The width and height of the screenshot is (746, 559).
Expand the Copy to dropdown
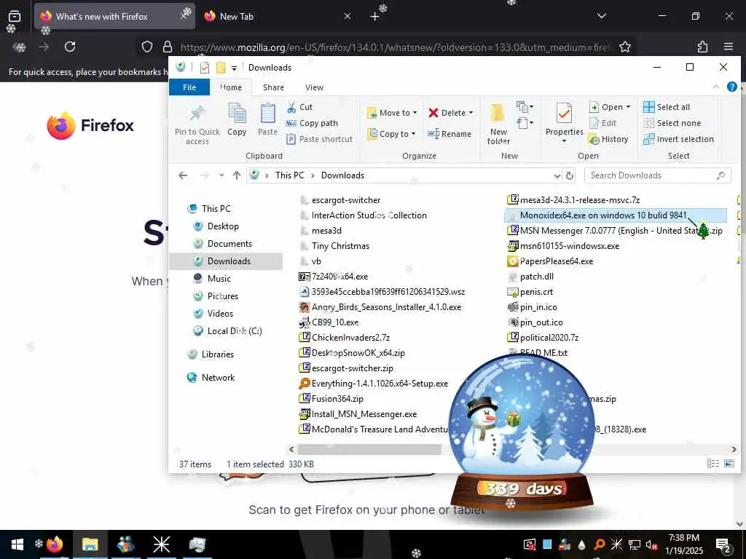tap(414, 134)
